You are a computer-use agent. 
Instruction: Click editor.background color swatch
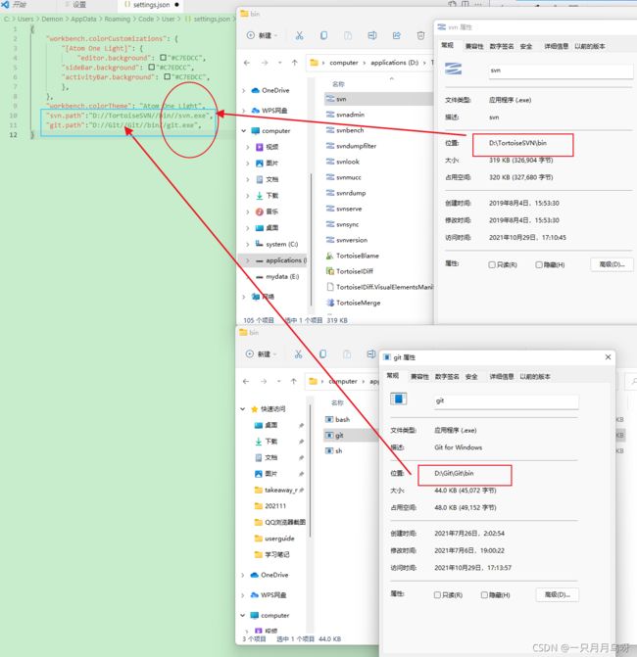click(163, 58)
